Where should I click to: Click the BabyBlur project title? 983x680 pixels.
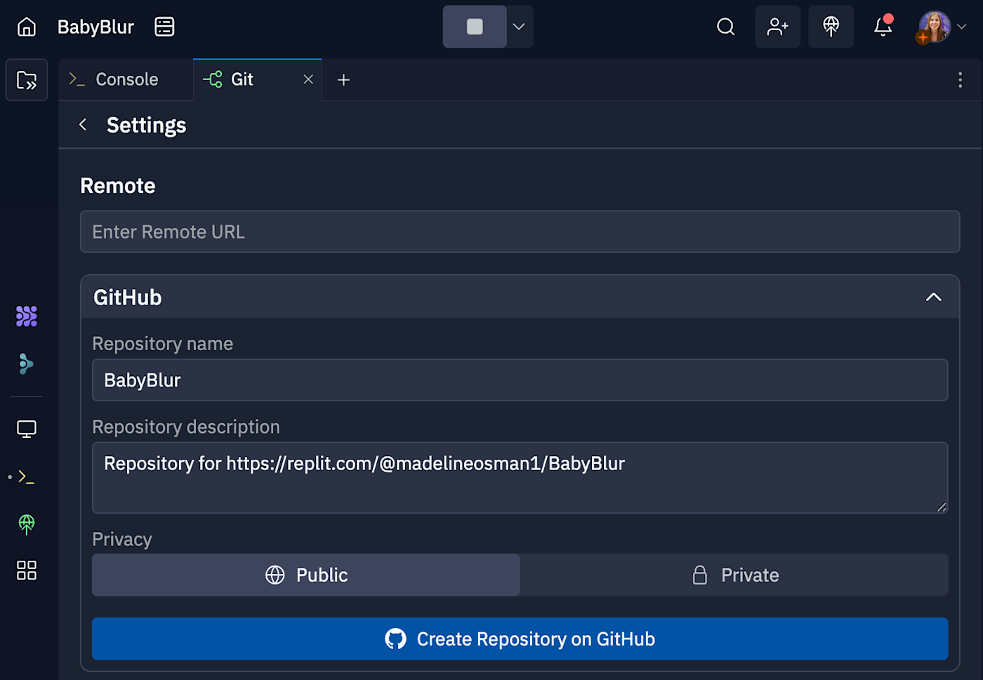pos(95,27)
